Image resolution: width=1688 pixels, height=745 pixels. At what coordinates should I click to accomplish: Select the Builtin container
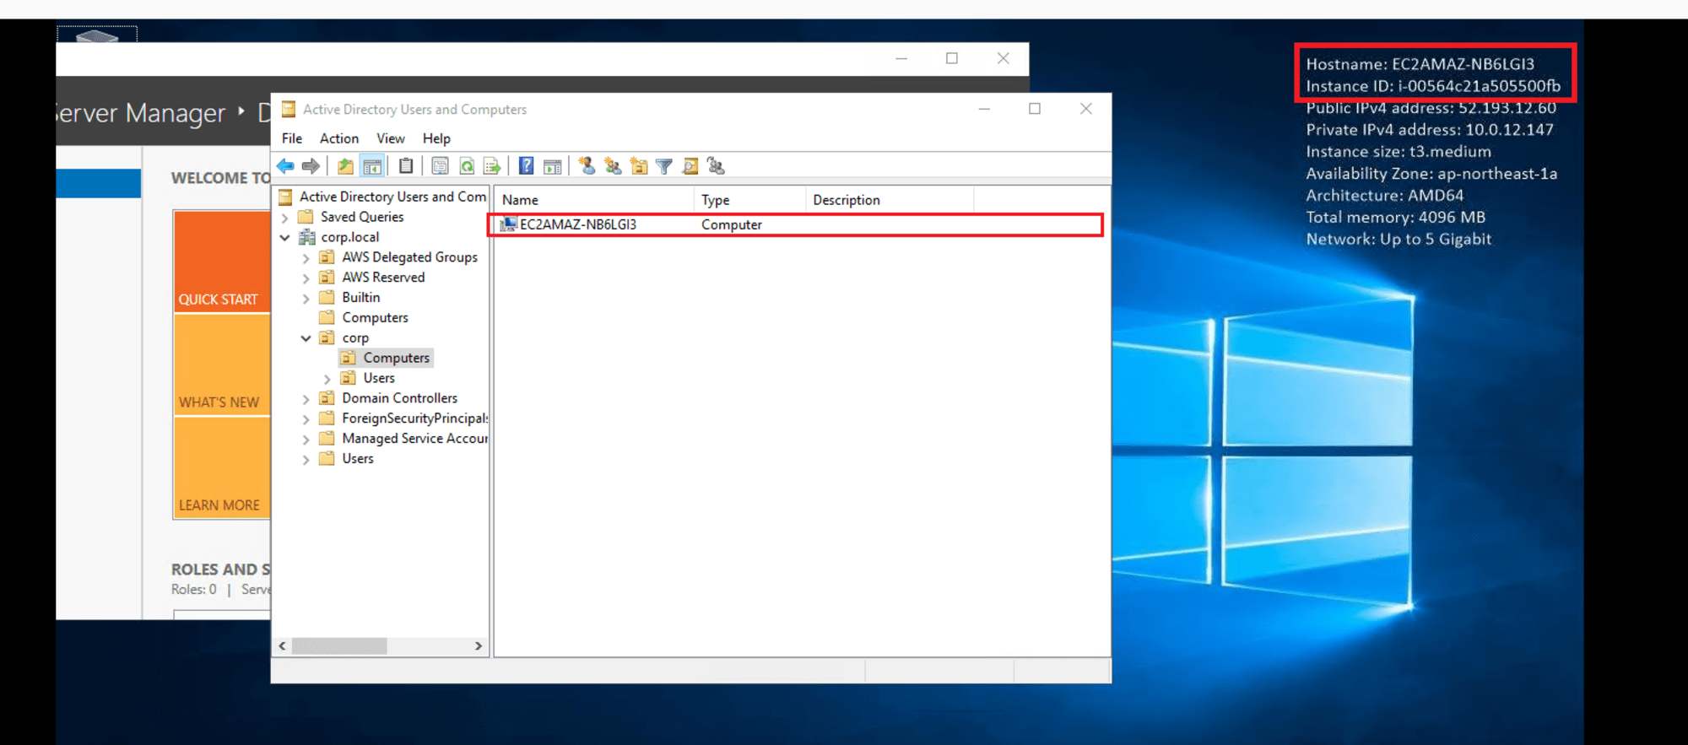click(361, 298)
